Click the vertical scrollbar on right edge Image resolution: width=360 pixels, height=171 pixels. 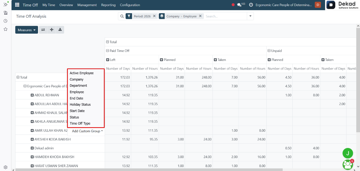pos(358,80)
